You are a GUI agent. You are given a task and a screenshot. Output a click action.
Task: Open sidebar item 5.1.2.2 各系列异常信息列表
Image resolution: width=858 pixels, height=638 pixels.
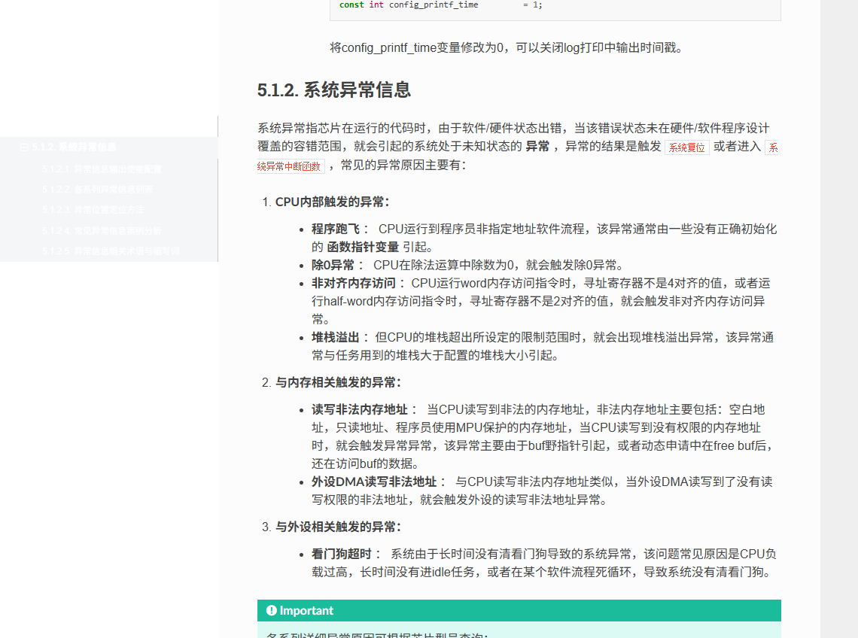[x=97, y=190]
